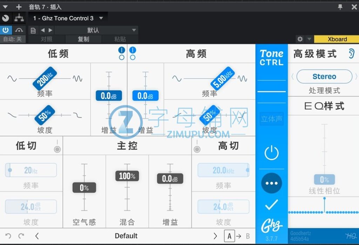Select the Stereo processing mode box
Image resolution: width=359 pixels, height=245 pixels.
click(324, 77)
